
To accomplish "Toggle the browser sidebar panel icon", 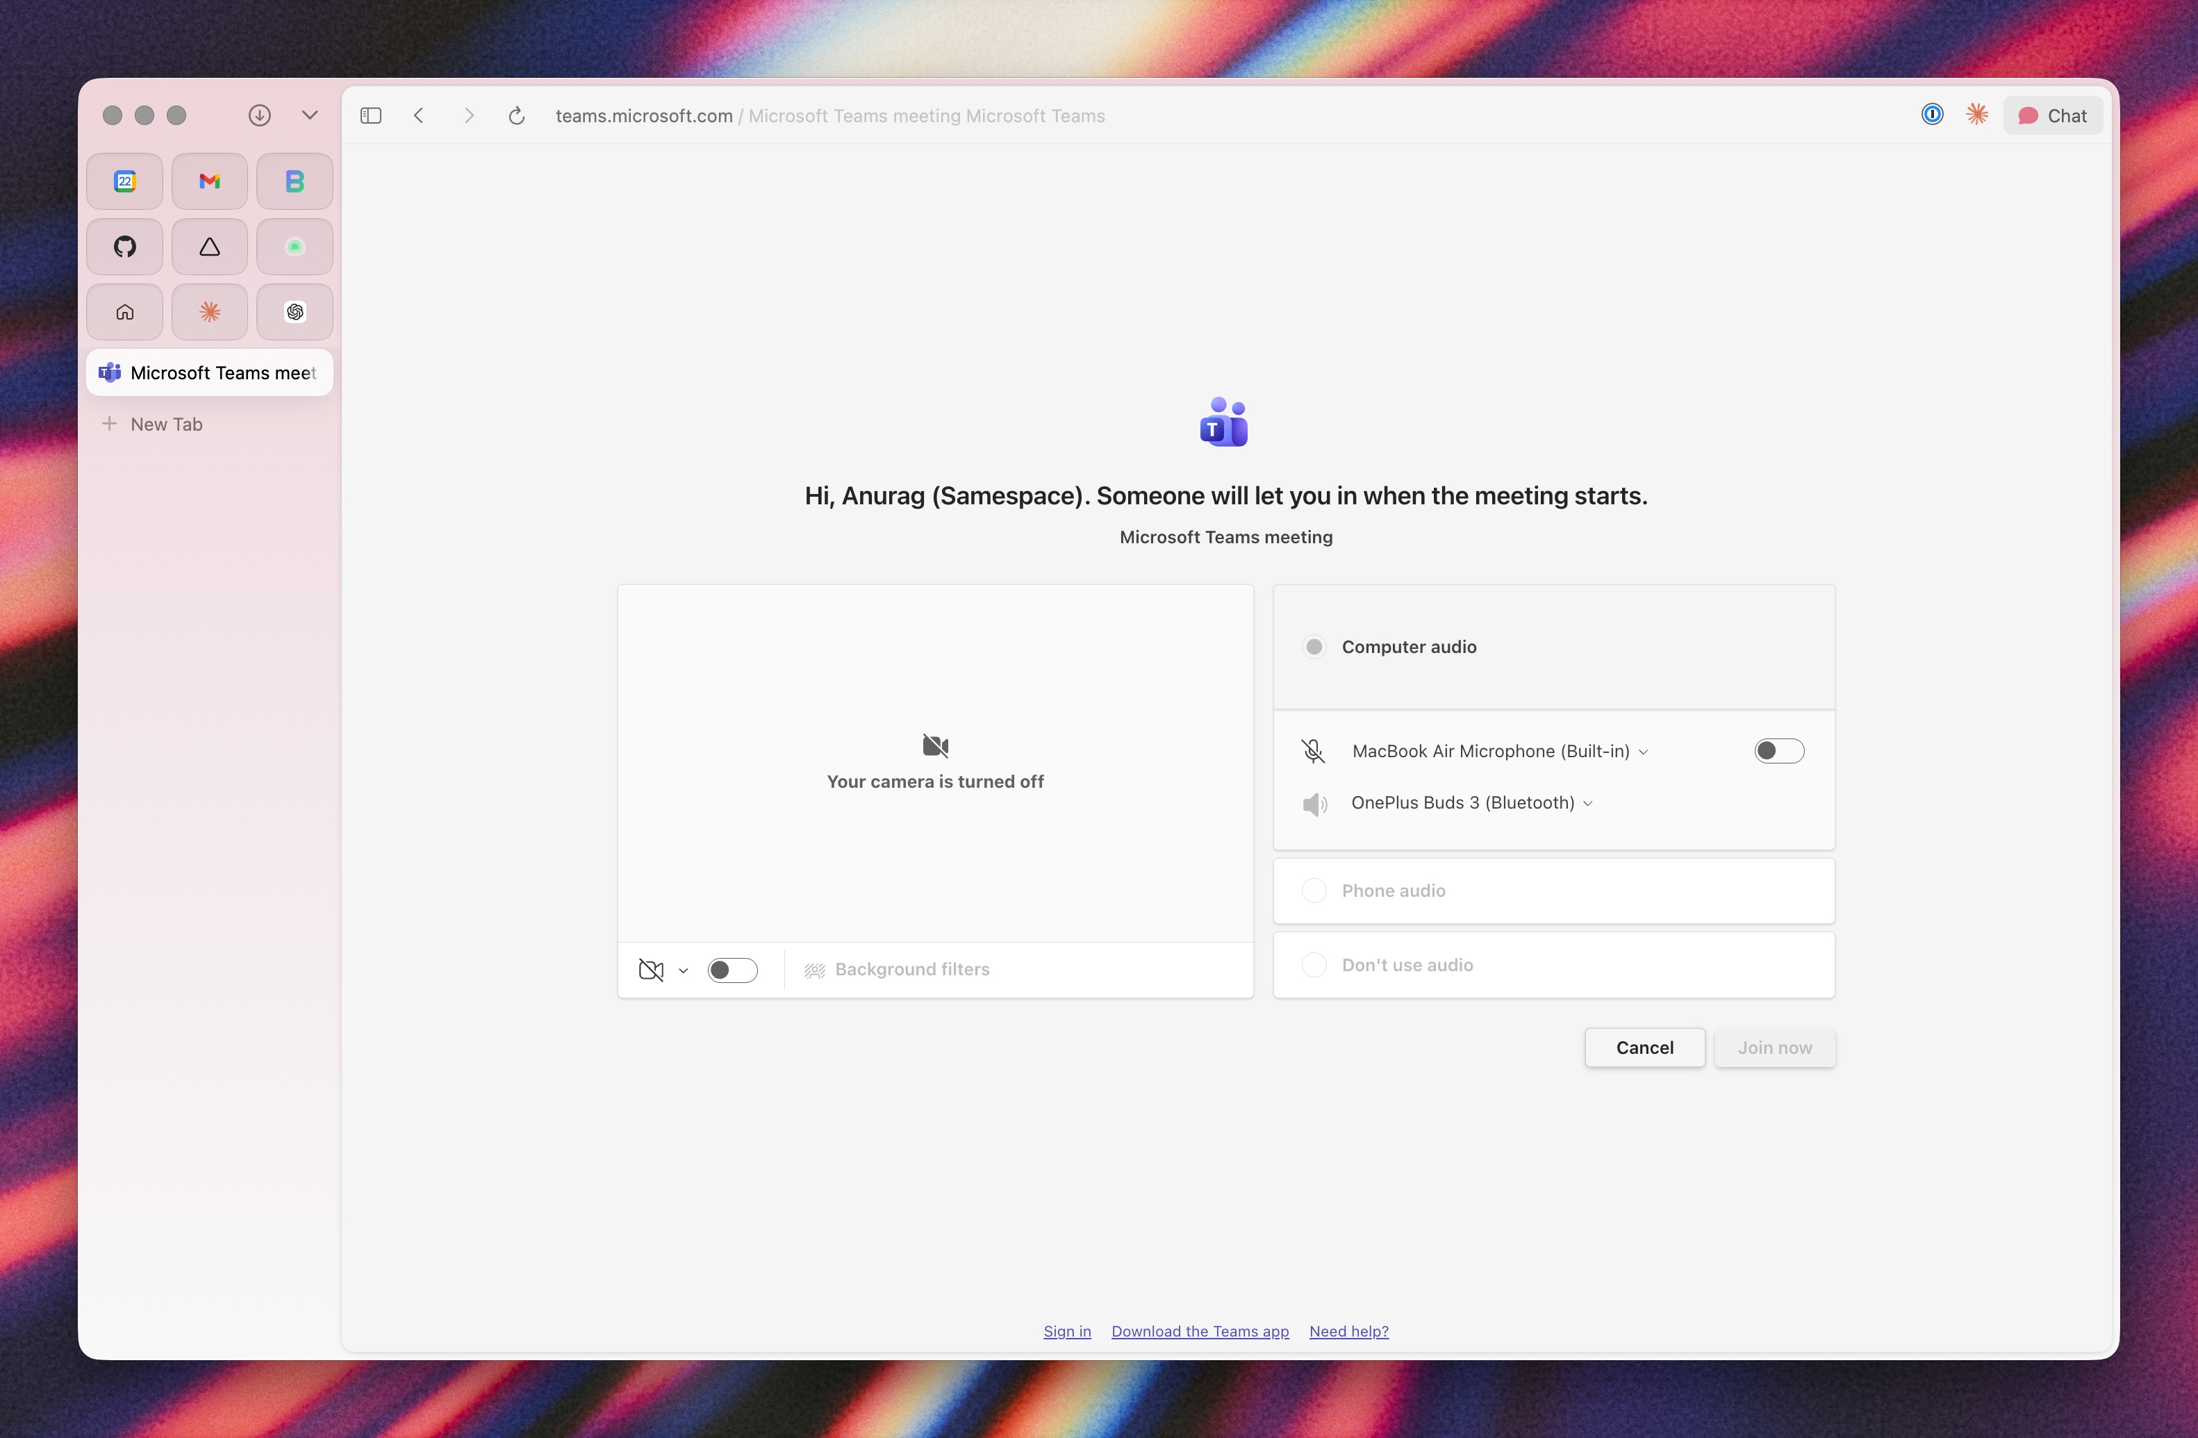I will pyautogui.click(x=371, y=115).
